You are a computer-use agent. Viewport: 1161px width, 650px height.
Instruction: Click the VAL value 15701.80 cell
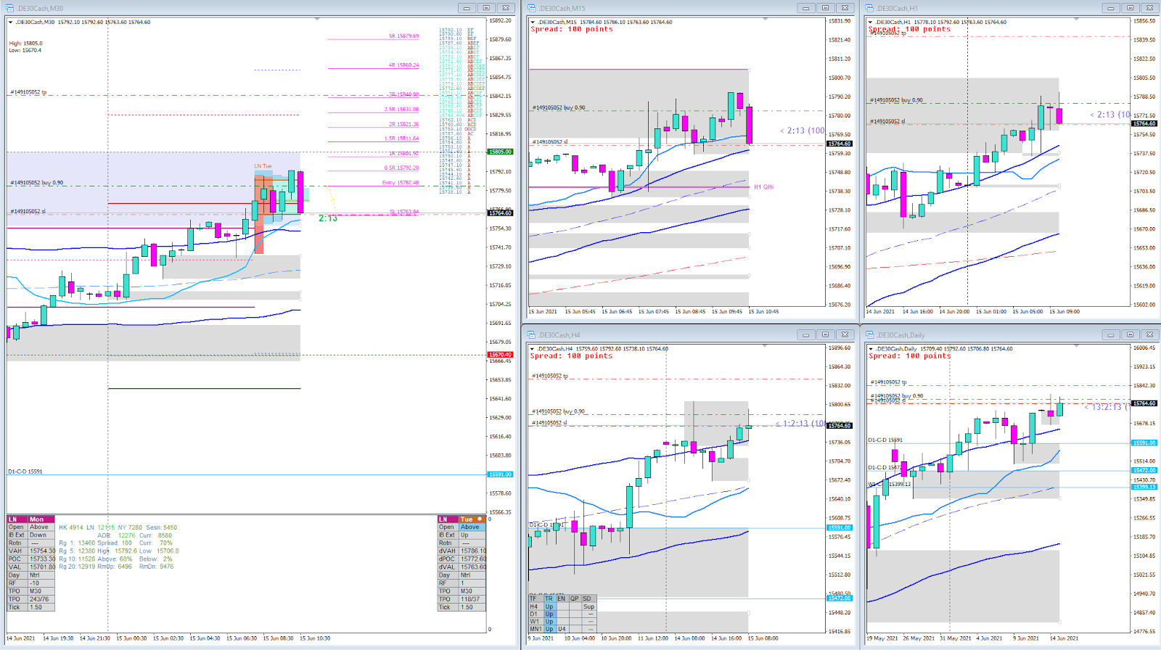tap(41, 567)
